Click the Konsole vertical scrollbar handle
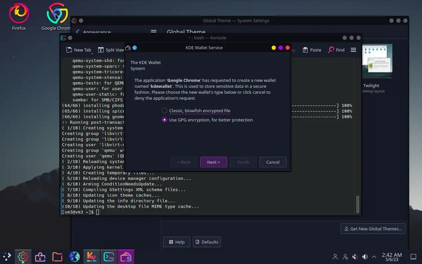422x264 pixels. [x=357, y=204]
